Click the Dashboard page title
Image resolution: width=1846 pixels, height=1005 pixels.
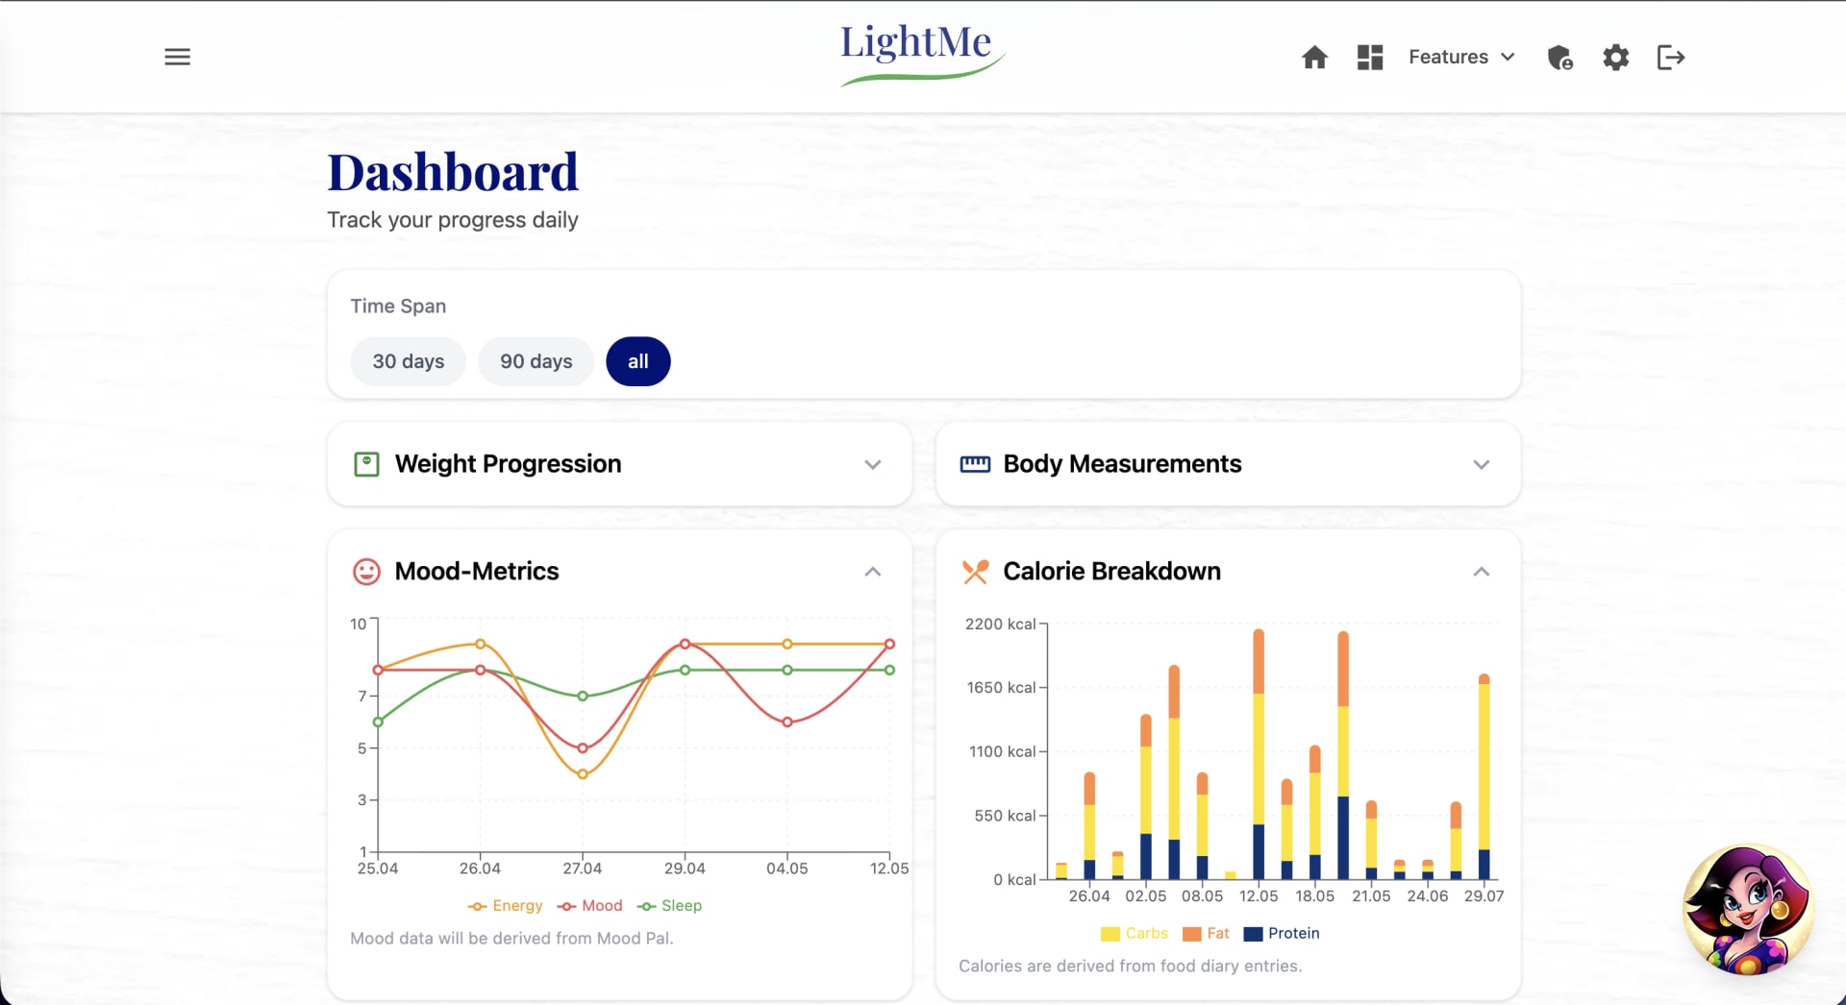tap(453, 173)
